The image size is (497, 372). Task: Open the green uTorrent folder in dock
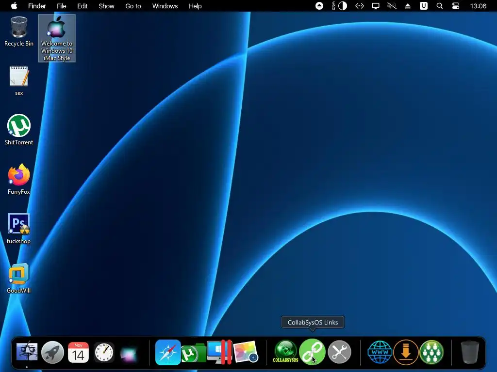tap(193, 353)
